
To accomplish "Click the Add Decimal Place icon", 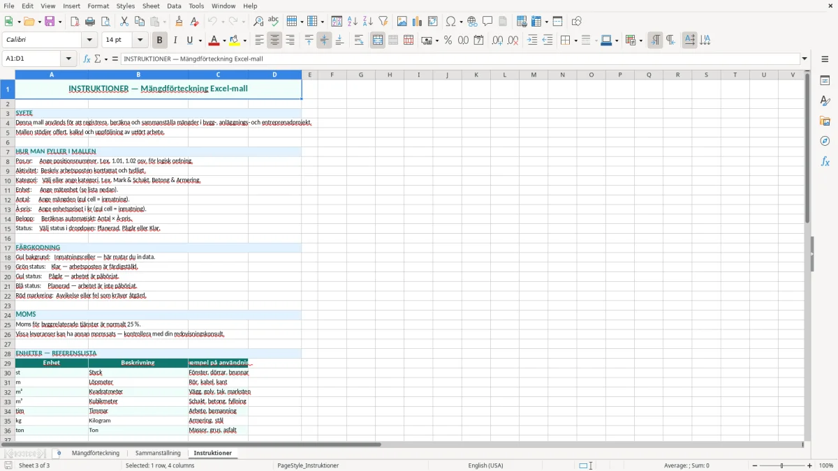I will tap(497, 40).
